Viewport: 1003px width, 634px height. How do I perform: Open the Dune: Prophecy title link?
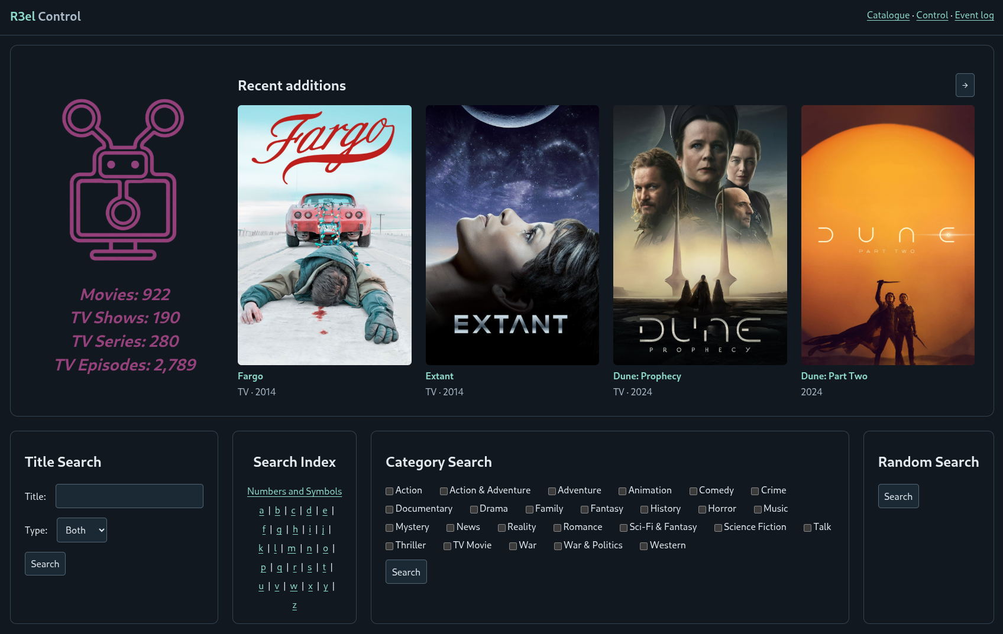click(x=647, y=376)
